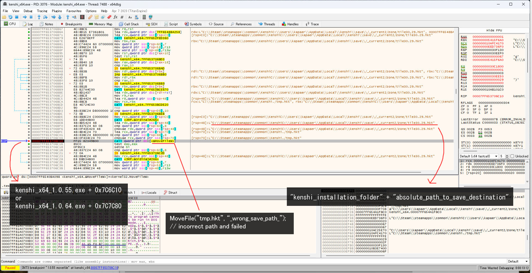532x273 pixels.
Task: Click the LastError 0000007B entry
Action: (x=493, y=119)
